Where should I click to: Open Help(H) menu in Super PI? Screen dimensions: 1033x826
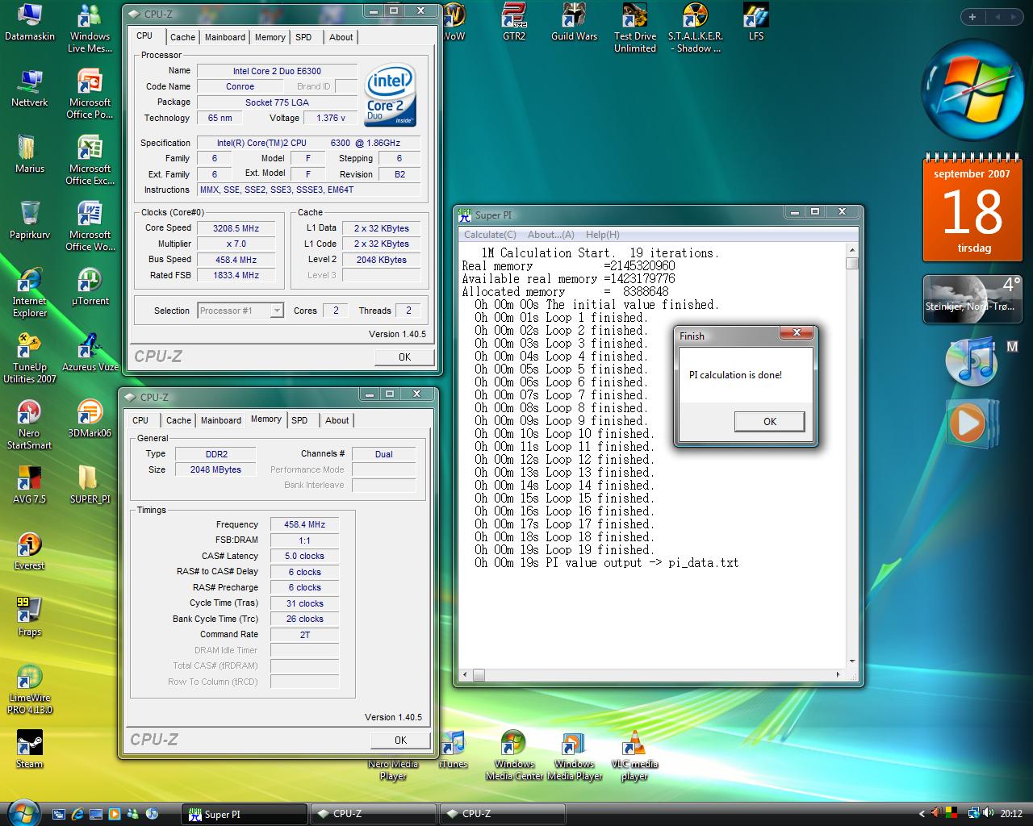point(602,235)
